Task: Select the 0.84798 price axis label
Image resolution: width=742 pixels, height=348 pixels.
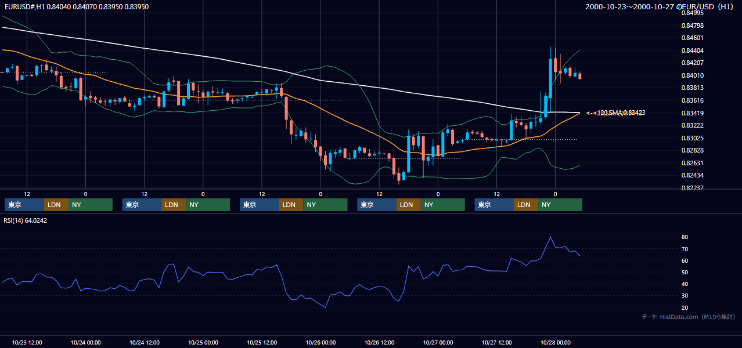Action: pyautogui.click(x=692, y=26)
